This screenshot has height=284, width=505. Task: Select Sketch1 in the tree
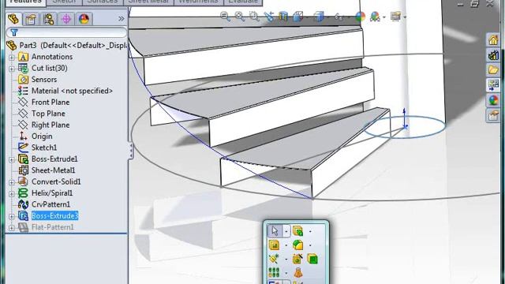click(x=44, y=148)
